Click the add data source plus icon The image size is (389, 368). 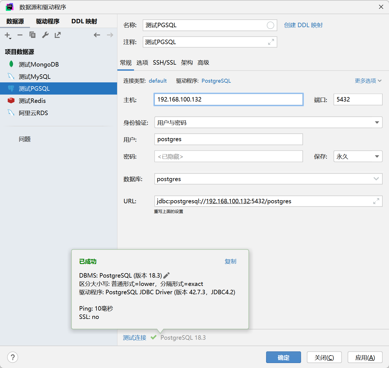(x=7, y=35)
